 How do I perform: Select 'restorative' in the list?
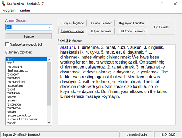click(26, 108)
